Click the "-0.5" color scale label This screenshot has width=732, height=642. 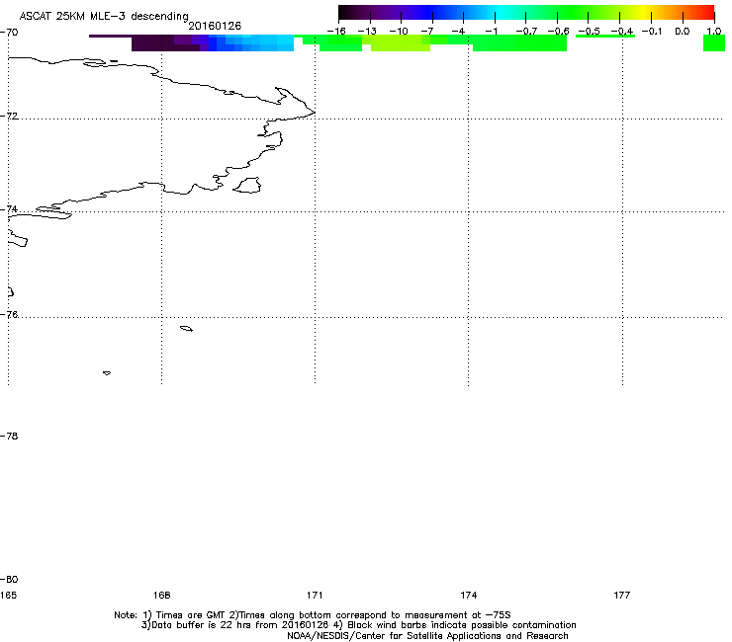[590, 32]
